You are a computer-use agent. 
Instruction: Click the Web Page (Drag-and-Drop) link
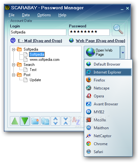pyautogui.click(x=100, y=41)
